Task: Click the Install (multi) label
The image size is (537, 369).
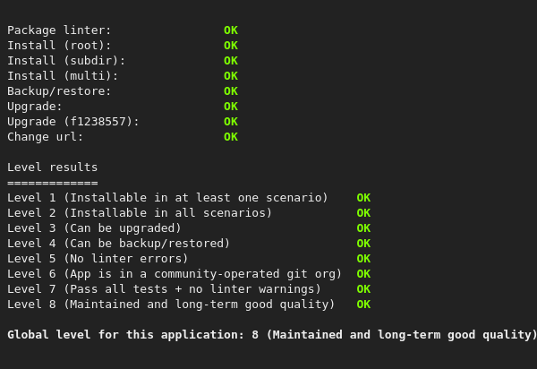Action: point(63,76)
